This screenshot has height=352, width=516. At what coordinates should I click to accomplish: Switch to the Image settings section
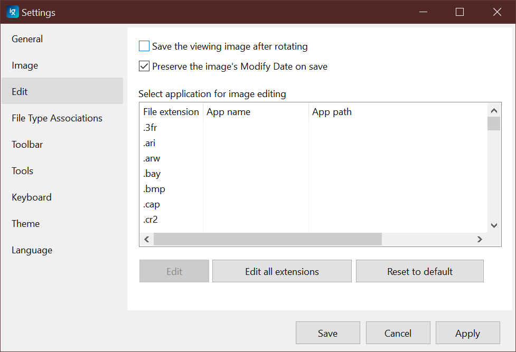pyautogui.click(x=25, y=65)
